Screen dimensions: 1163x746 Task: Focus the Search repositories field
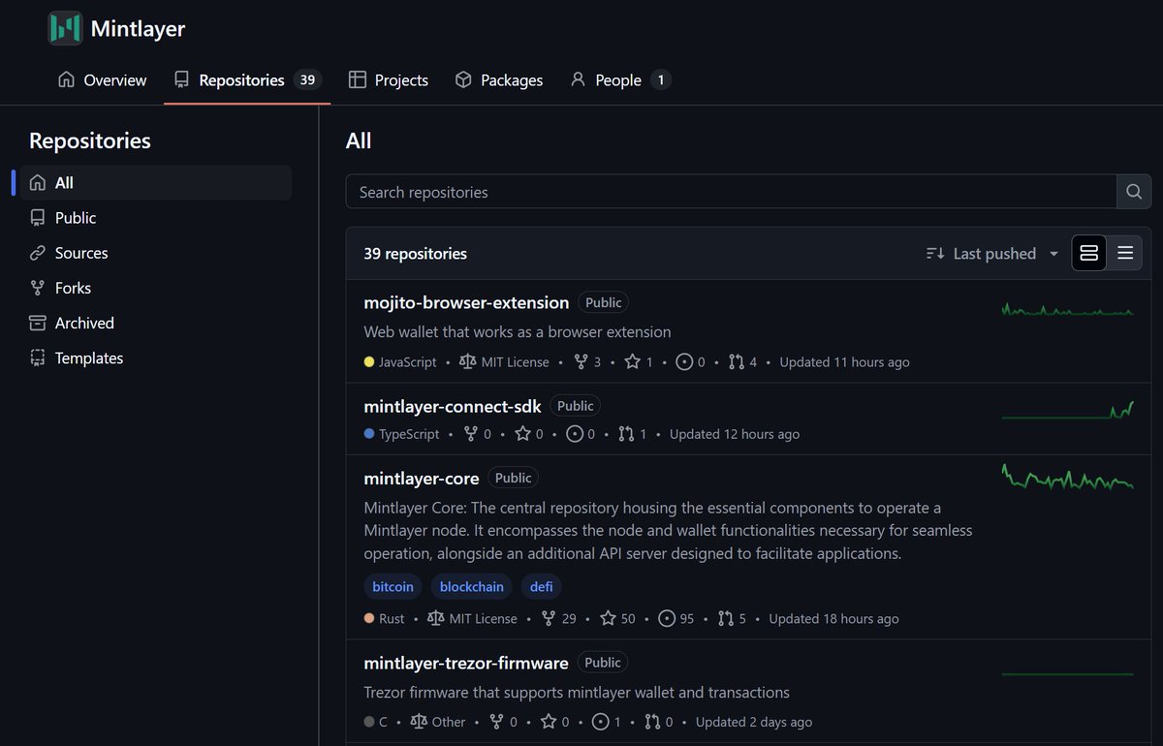(x=731, y=192)
